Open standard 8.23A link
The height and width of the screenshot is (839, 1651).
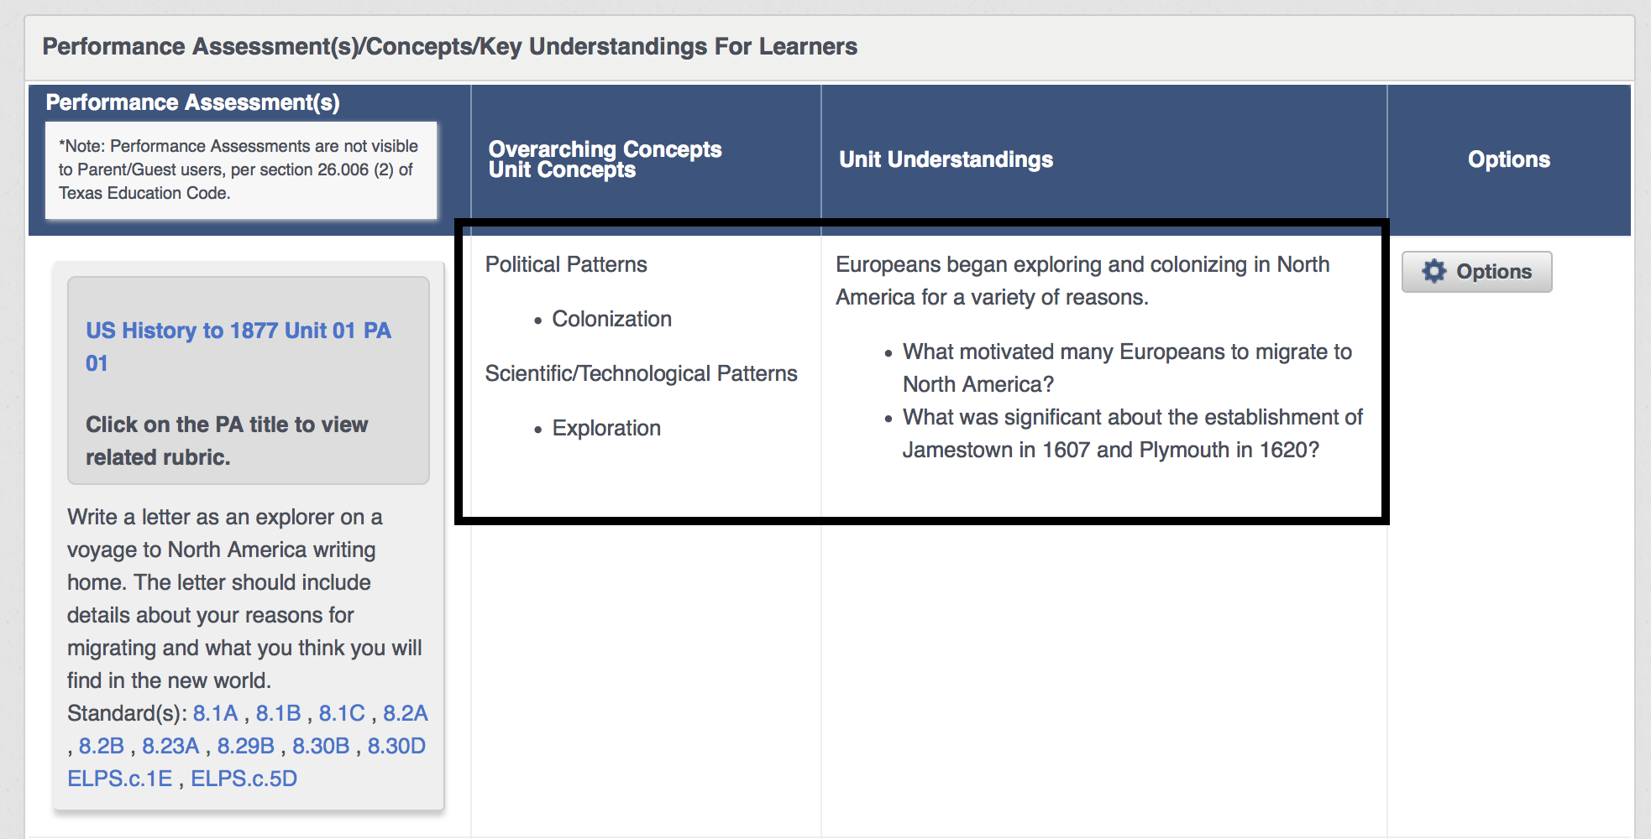170,746
